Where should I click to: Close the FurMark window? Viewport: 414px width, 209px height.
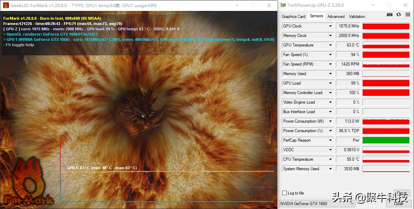coord(269,5)
